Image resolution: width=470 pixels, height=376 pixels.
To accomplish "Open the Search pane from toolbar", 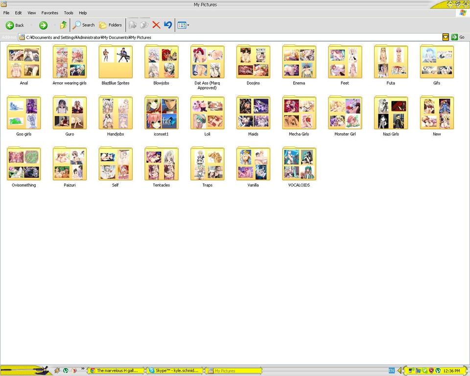I will (x=84, y=25).
